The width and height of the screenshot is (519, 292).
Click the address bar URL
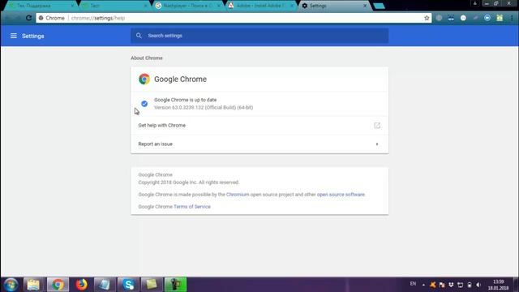[x=98, y=18]
